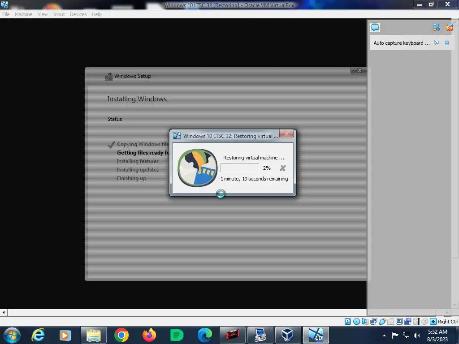
Task: Click the CPU virtualization V status icon
Action: 416,322
